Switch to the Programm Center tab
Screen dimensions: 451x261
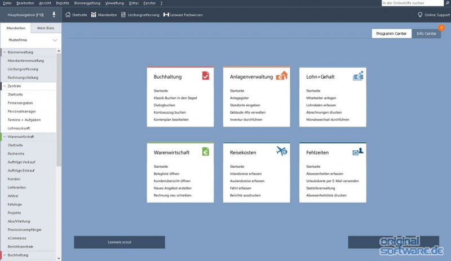tap(391, 33)
